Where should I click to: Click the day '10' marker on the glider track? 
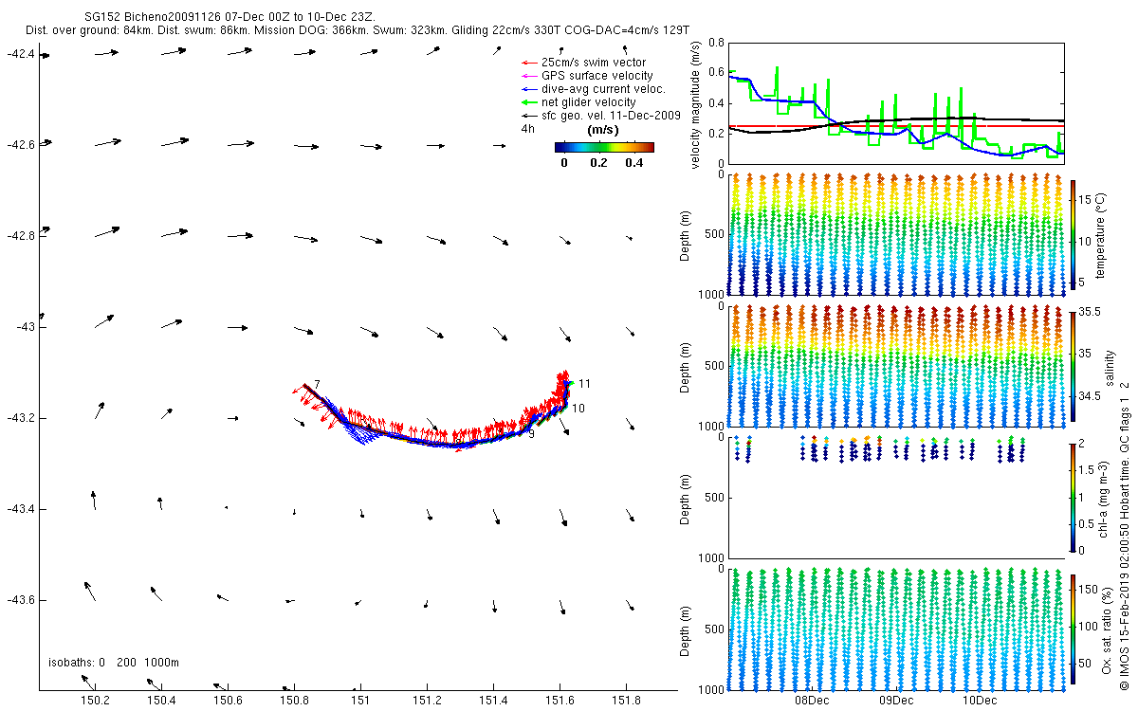(x=578, y=408)
